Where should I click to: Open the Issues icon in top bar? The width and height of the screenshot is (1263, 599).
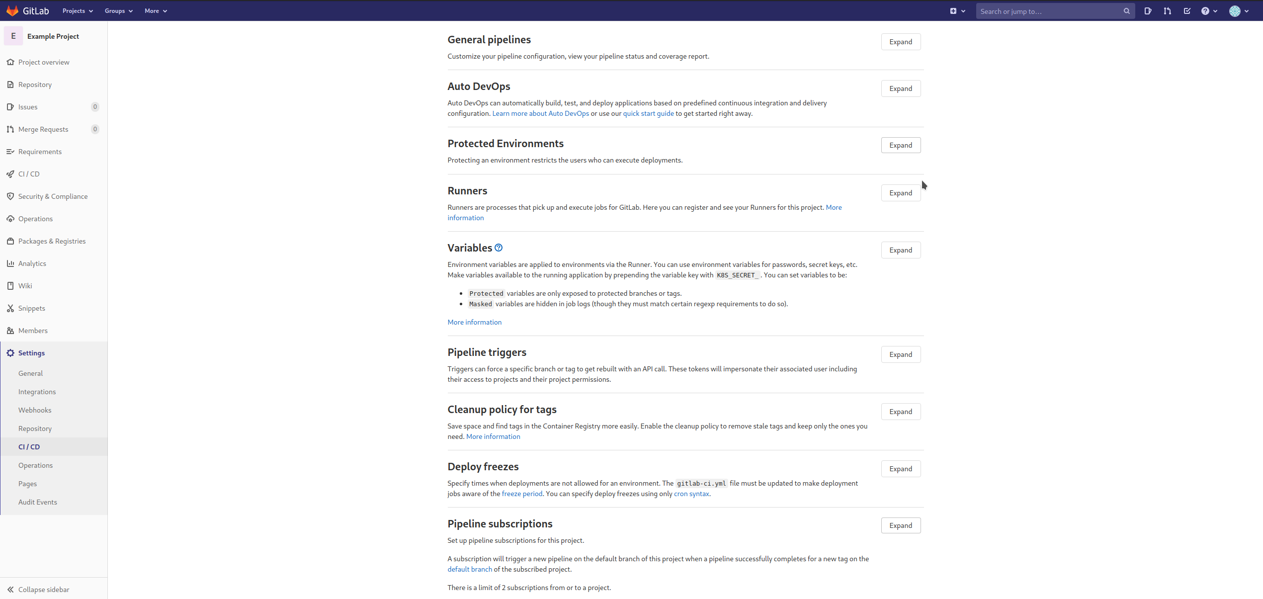(1148, 11)
